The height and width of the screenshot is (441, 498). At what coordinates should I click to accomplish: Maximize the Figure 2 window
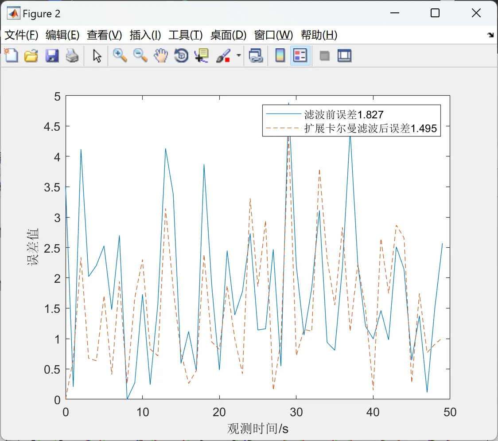pyautogui.click(x=435, y=13)
